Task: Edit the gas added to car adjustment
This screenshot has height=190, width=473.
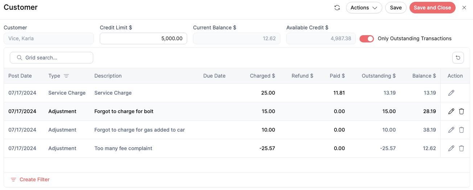Action: pyautogui.click(x=451, y=130)
